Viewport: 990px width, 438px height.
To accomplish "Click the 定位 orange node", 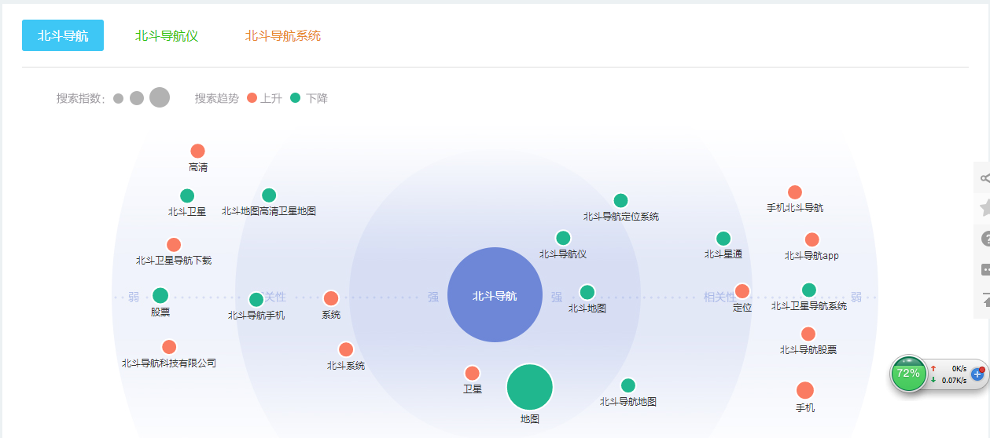I will [x=742, y=291].
